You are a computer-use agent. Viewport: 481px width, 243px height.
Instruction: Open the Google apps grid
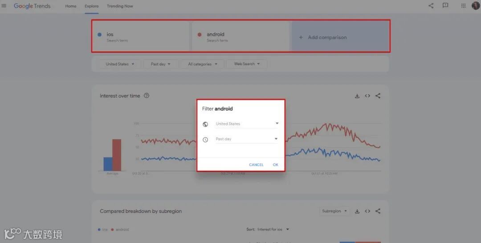tap(464, 5)
